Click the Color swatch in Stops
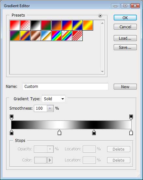The width and height of the screenshot is (143, 180). tap(40, 160)
